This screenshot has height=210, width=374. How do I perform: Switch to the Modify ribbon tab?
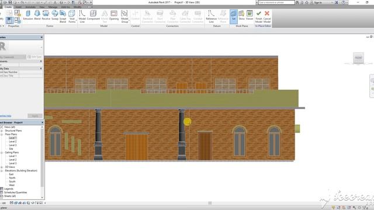coord(78,7)
